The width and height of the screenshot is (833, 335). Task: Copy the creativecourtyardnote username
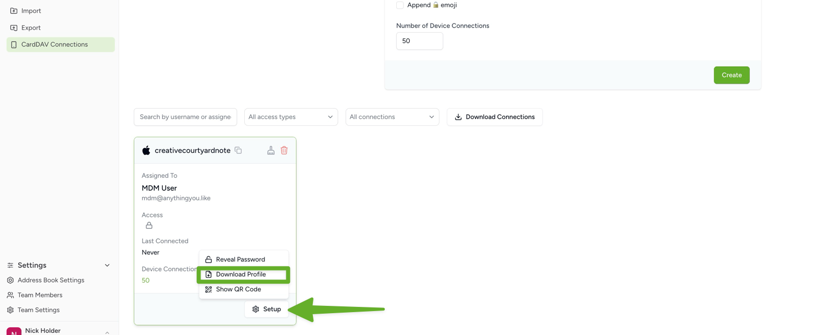(238, 150)
